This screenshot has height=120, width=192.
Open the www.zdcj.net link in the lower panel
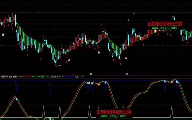coord(114,116)
